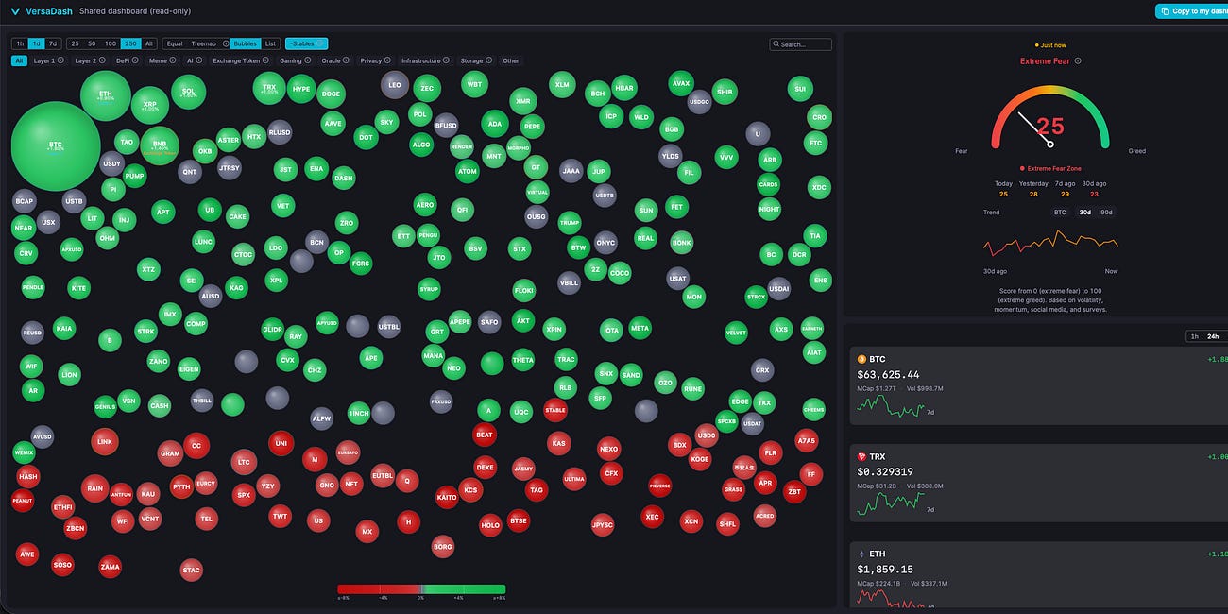This screenshot has height=614, width=1228.
Task: Click Copy to my dashboard button
Action: click(x=1191, y=11)
